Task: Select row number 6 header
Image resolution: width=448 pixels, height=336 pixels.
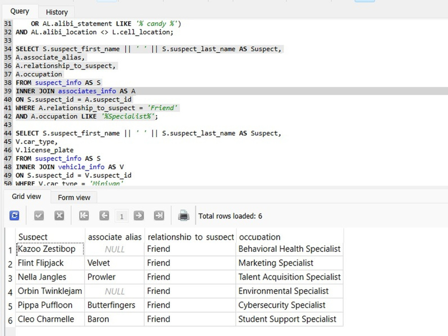Action: coord(10,320)
